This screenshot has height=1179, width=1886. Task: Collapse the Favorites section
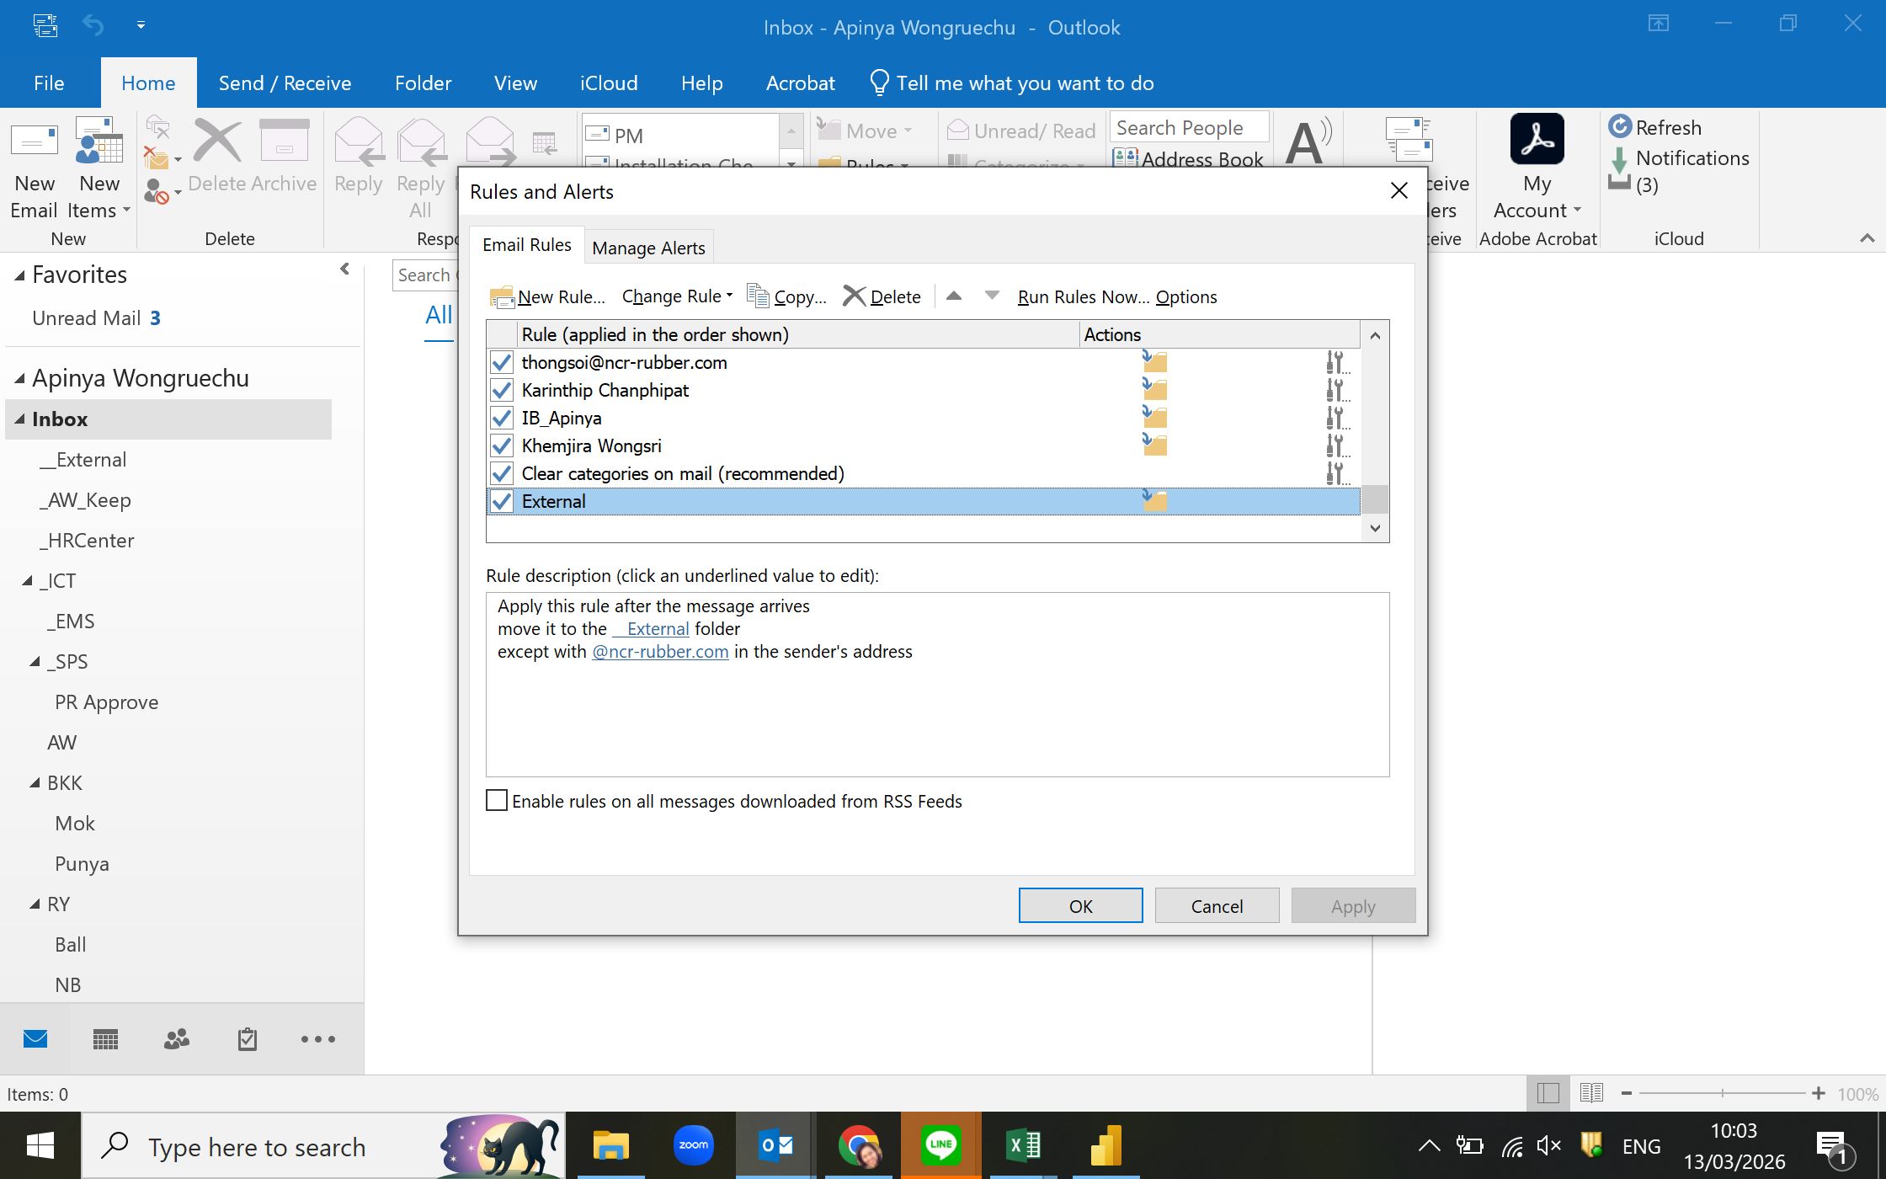[x=19, y=275]
